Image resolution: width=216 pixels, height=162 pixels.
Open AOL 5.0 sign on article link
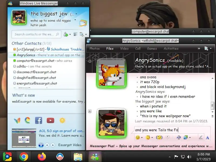[62, 131]
